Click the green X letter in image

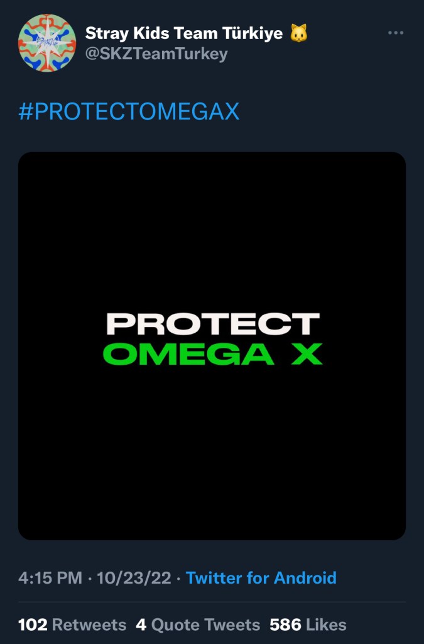pos(307,354)
